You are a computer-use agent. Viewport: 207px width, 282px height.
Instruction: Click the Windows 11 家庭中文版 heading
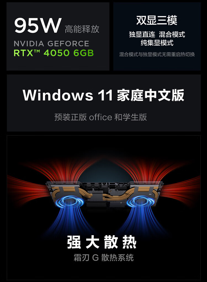104,95
